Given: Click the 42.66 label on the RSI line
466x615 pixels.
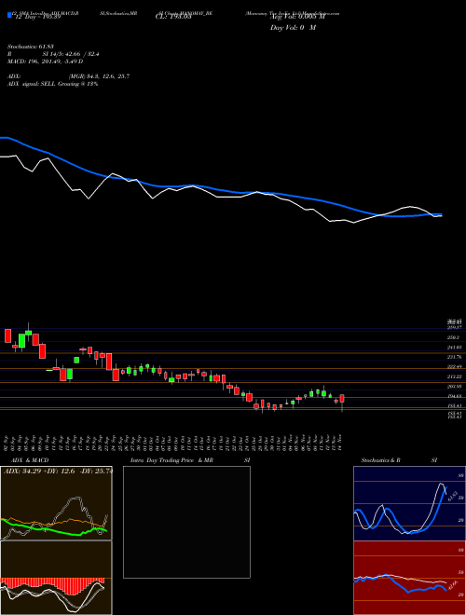Looking at the screenshot, I should click(452, 584).
